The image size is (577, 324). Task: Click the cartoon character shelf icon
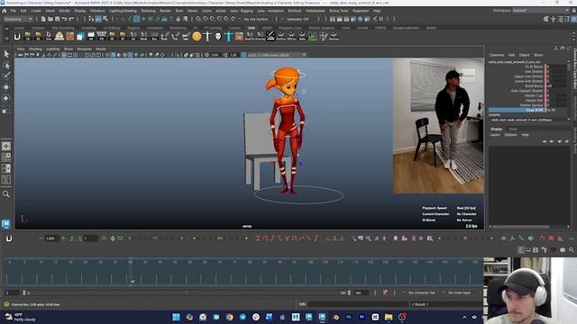(60, 36)
